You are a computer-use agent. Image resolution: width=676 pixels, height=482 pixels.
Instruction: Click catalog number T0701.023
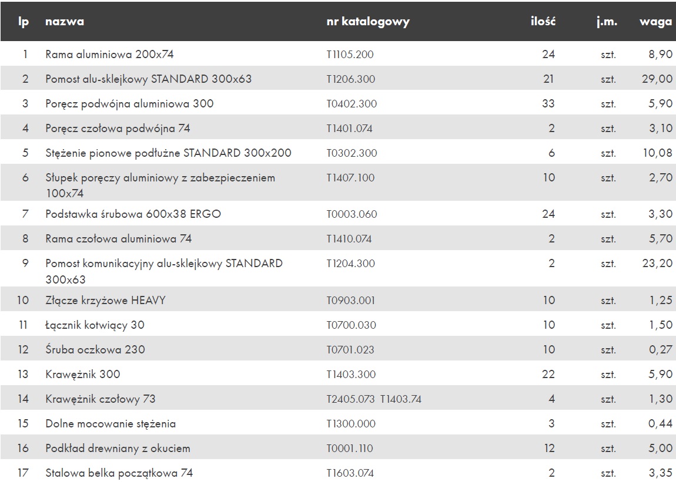coord(350,350)
